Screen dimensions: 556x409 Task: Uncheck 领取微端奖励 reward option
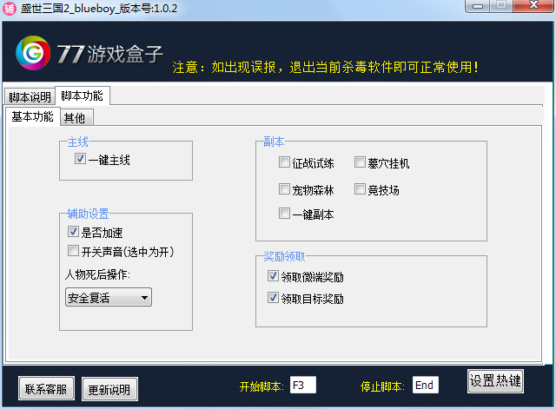point(273,277)
